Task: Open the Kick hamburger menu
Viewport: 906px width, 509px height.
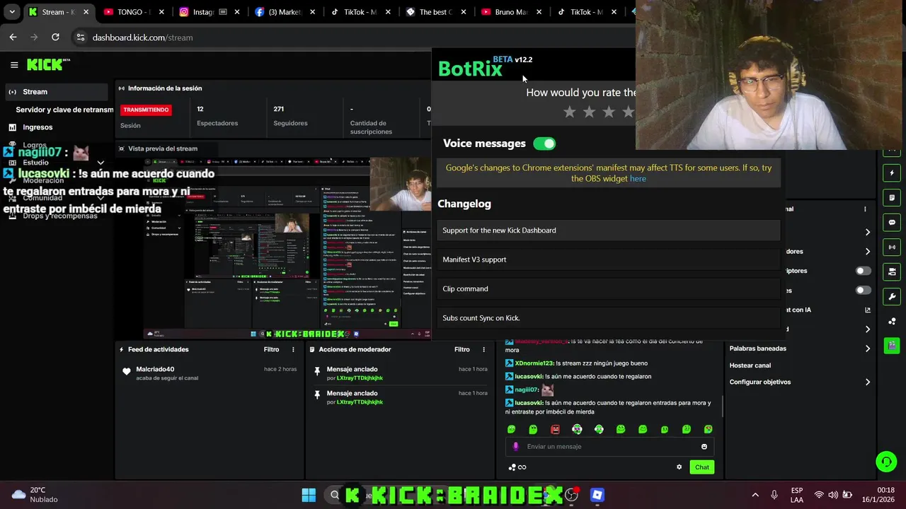Action: pos(14,65)
